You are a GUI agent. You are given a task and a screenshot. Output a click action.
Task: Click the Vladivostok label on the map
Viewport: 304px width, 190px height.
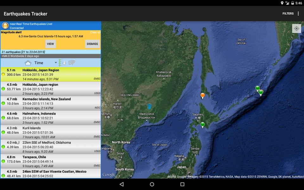pos(147,116)
